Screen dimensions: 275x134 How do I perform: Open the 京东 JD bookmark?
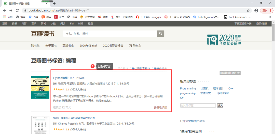click(x=59, y=17)
